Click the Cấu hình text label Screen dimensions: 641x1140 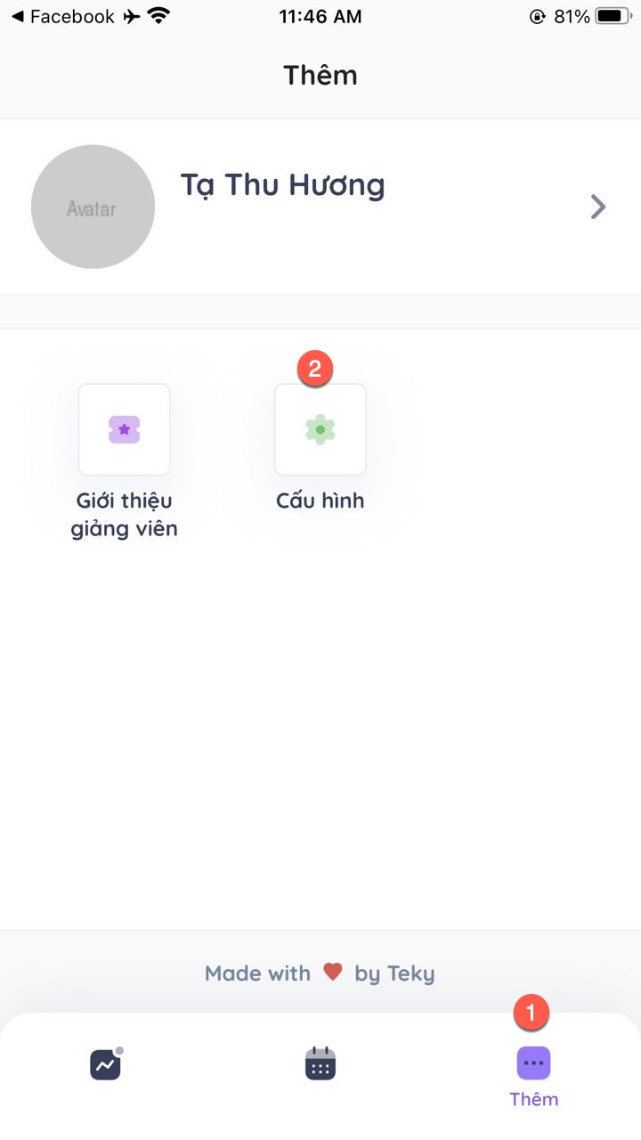320,501
